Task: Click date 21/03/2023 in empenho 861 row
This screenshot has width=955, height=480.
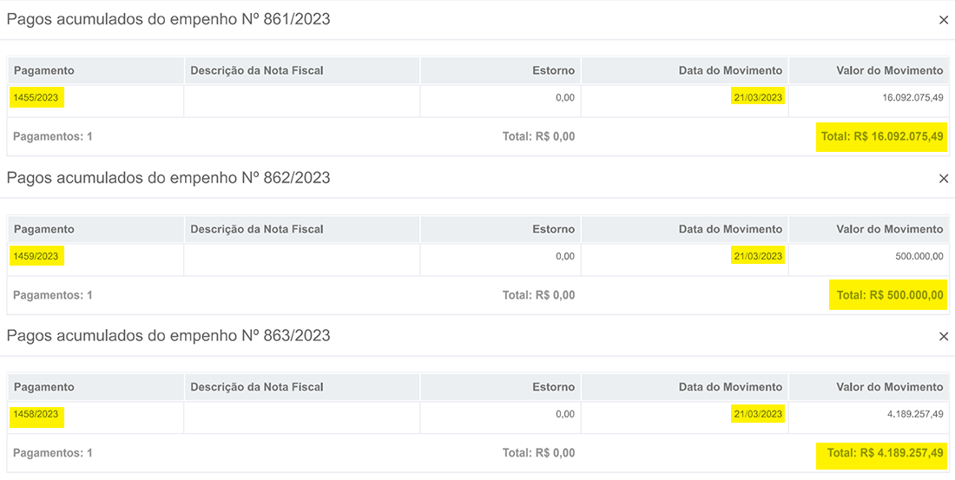Action: [758, 97]
